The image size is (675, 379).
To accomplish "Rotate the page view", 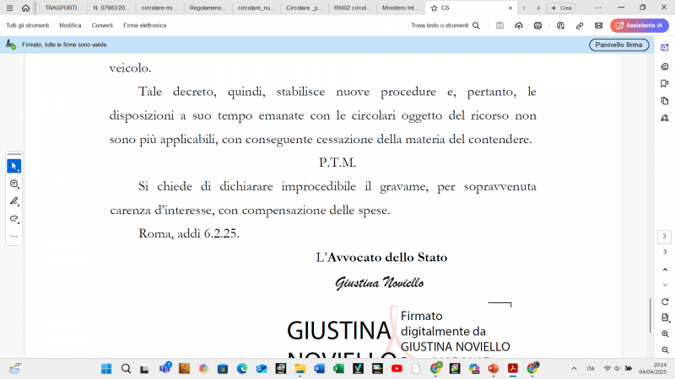I will 665,302.
